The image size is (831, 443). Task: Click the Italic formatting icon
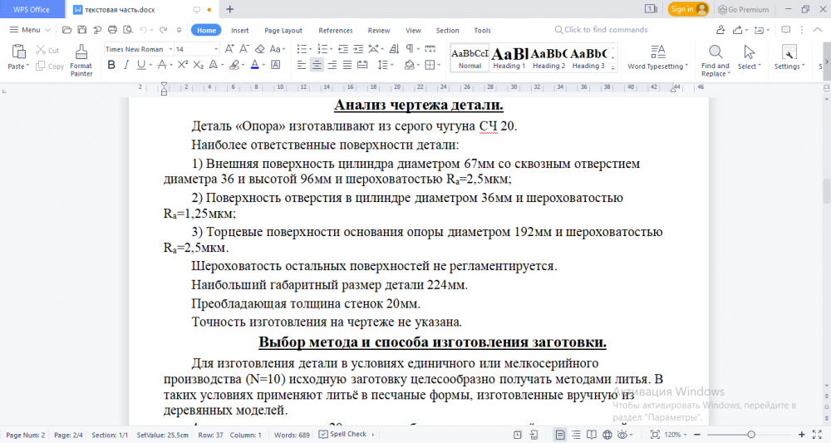[127, 65]
